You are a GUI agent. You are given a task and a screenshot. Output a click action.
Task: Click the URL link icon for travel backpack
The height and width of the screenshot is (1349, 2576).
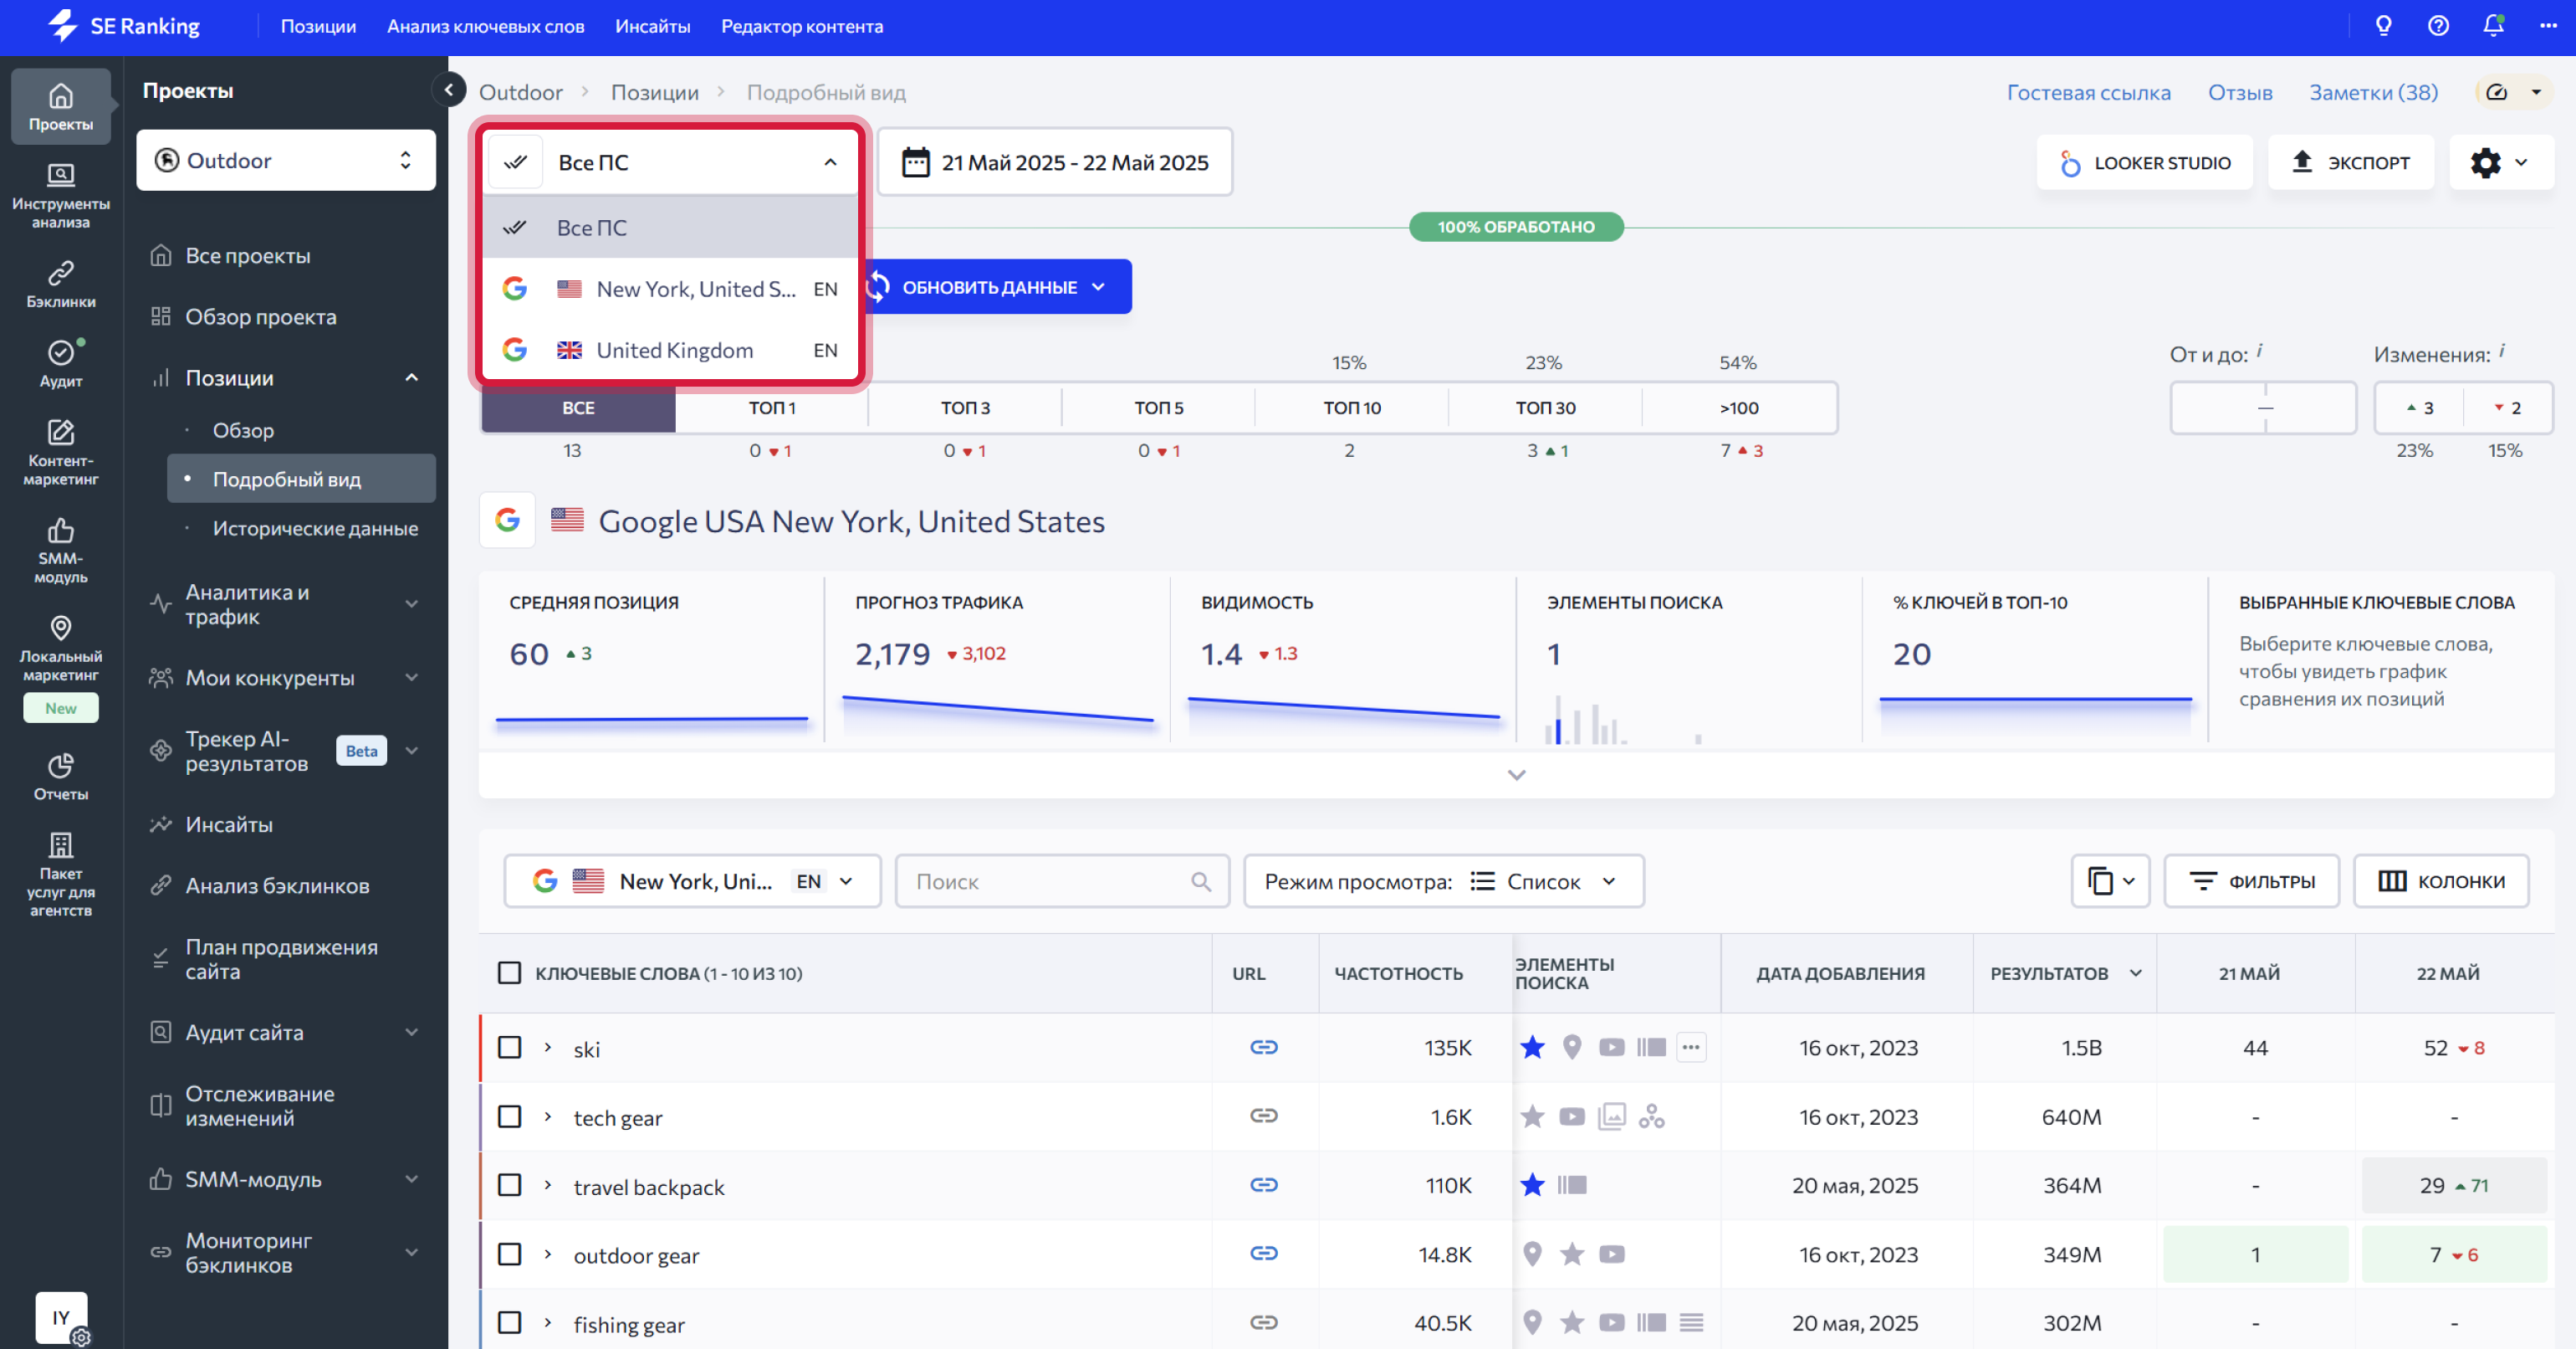click(1264, 1185)
